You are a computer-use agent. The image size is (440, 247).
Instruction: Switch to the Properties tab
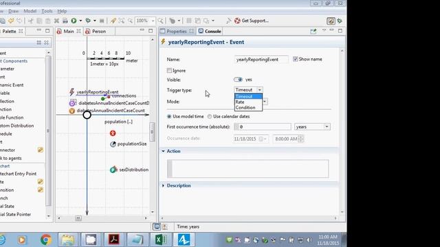click(x=176, y=32)
